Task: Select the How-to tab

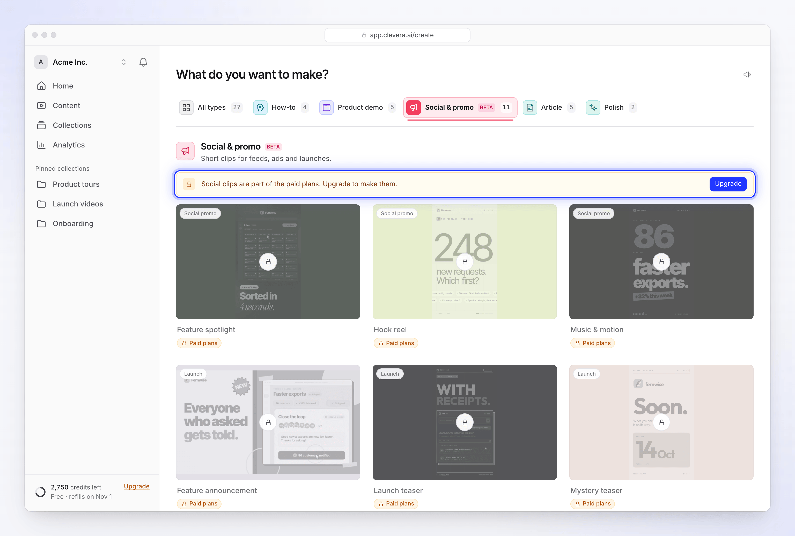Action: pos(281,107)
